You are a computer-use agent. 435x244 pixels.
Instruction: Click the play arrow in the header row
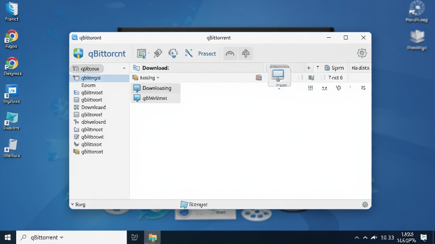(x=309, y=68)
